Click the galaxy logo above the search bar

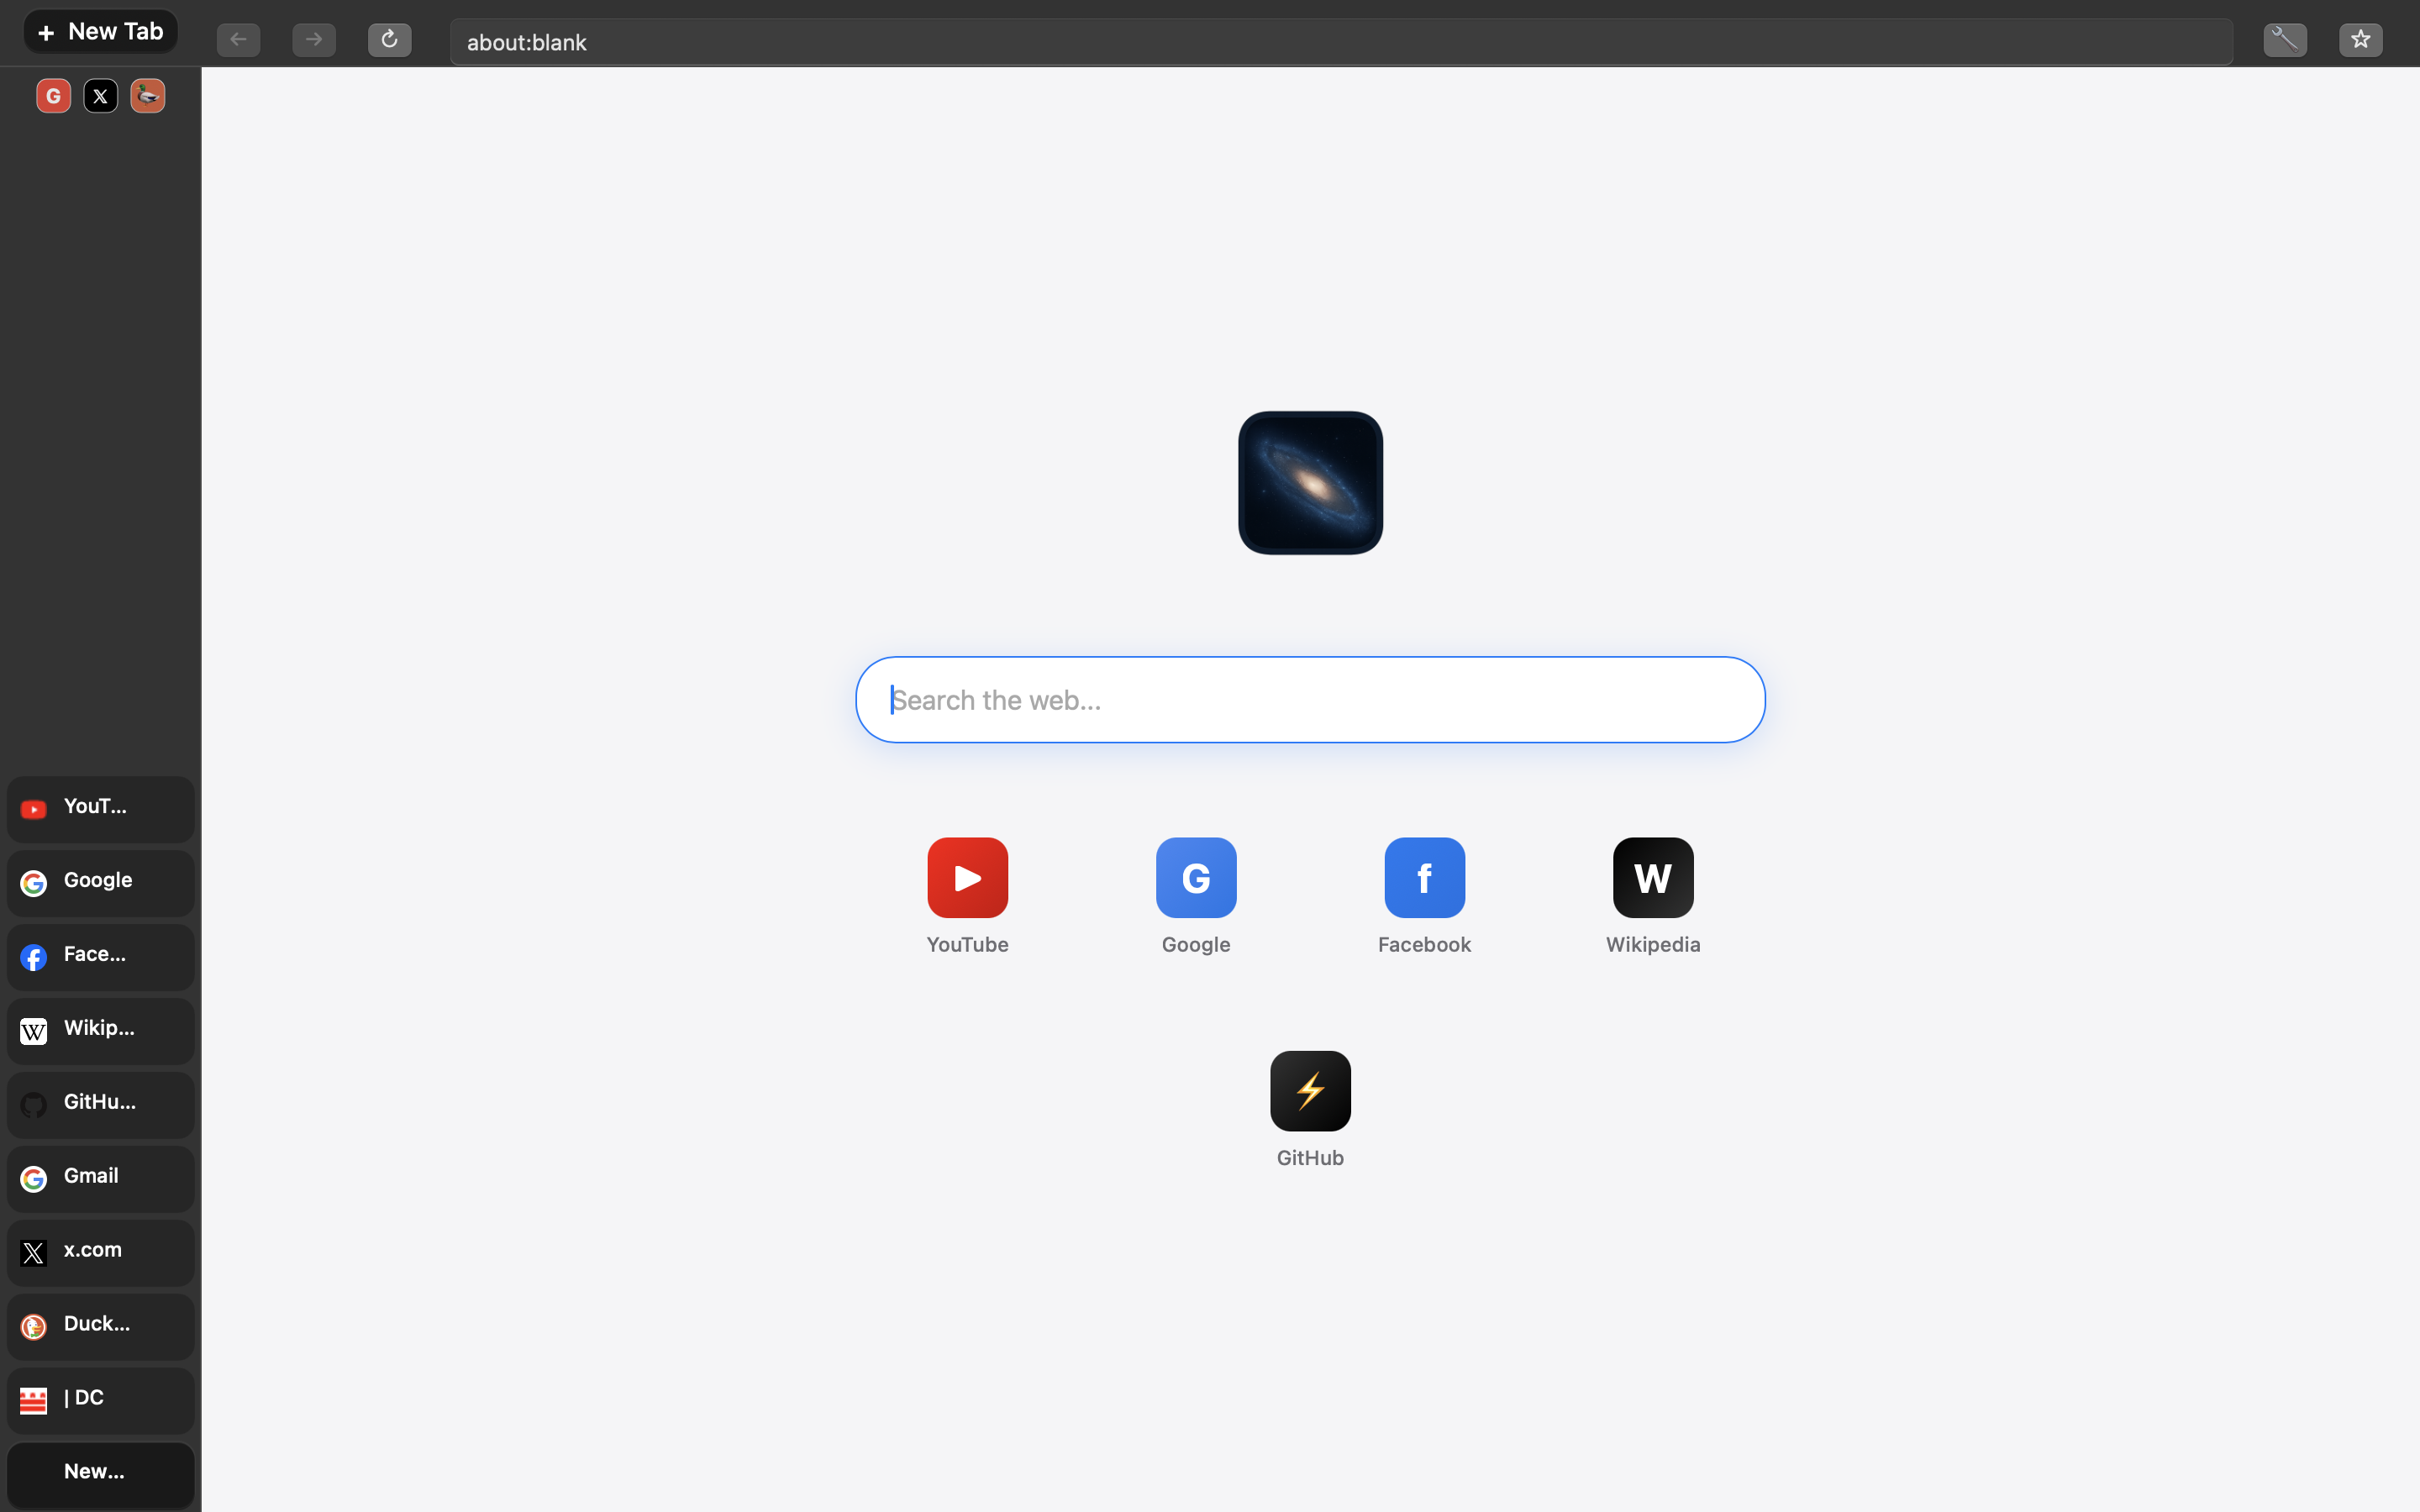pyautogui.click(x=1309, y=482)
